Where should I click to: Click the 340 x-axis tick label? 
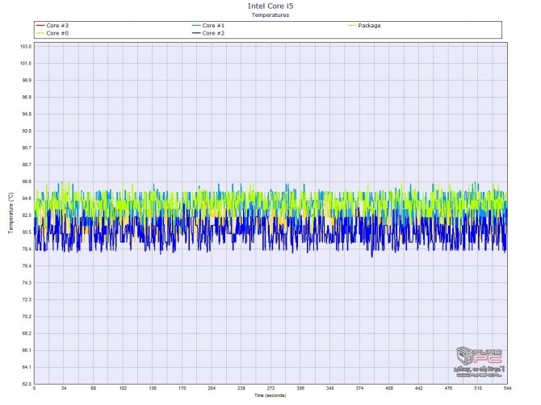point(330,388)
